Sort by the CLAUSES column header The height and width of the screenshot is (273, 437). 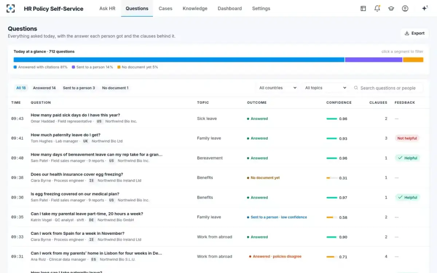coord(378,103)
